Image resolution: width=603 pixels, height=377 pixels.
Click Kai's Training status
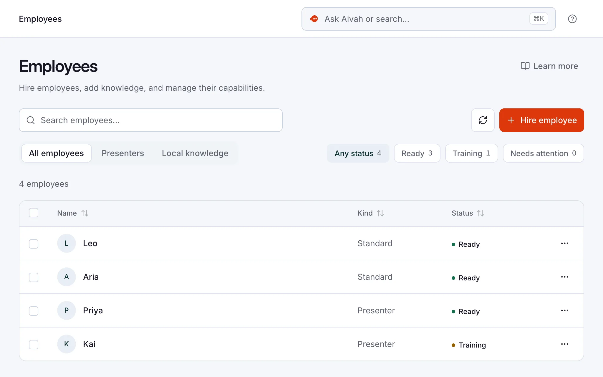click(x=469, y=345)
